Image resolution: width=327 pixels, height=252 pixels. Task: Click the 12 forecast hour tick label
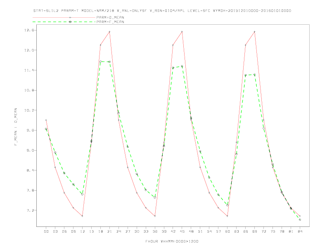[x=83, y=231]
